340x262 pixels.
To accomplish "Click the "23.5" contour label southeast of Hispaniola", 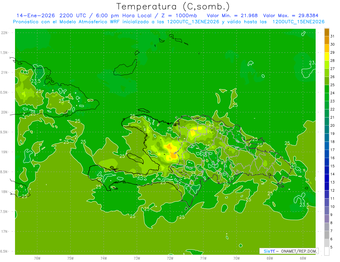I will [304, 205].
